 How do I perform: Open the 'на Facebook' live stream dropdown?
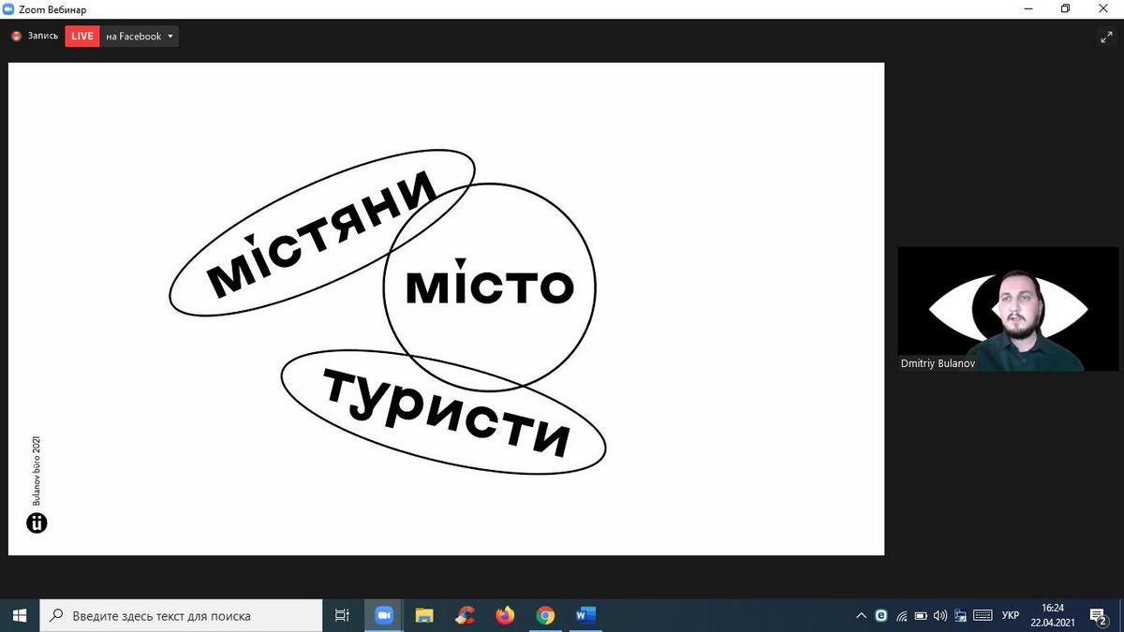[x=140, y=37]
